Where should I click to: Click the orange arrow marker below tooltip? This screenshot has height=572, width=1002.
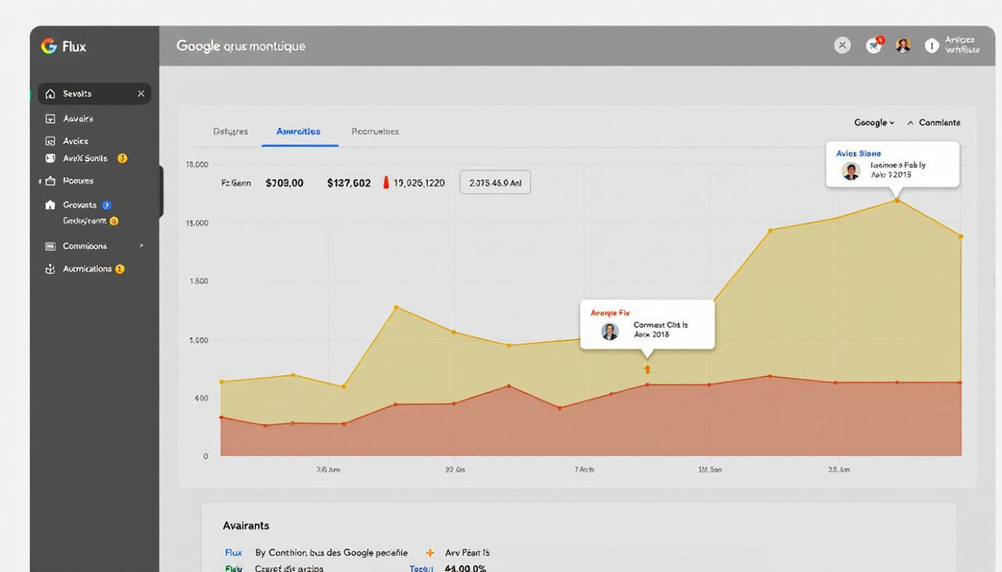647,369
